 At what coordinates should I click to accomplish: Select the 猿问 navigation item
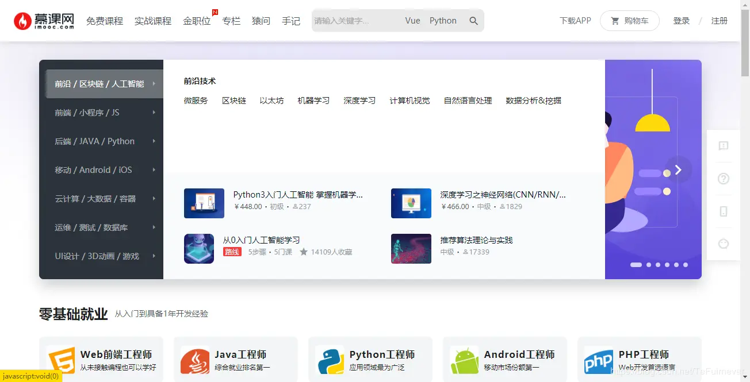point(261,21)
